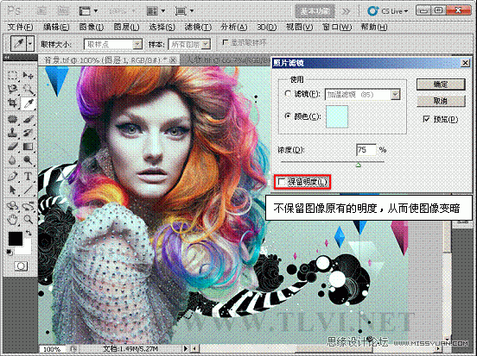Select the Pen tool
Image resolution: width=477 pixels, height=356 pixels.
[12, 176]
